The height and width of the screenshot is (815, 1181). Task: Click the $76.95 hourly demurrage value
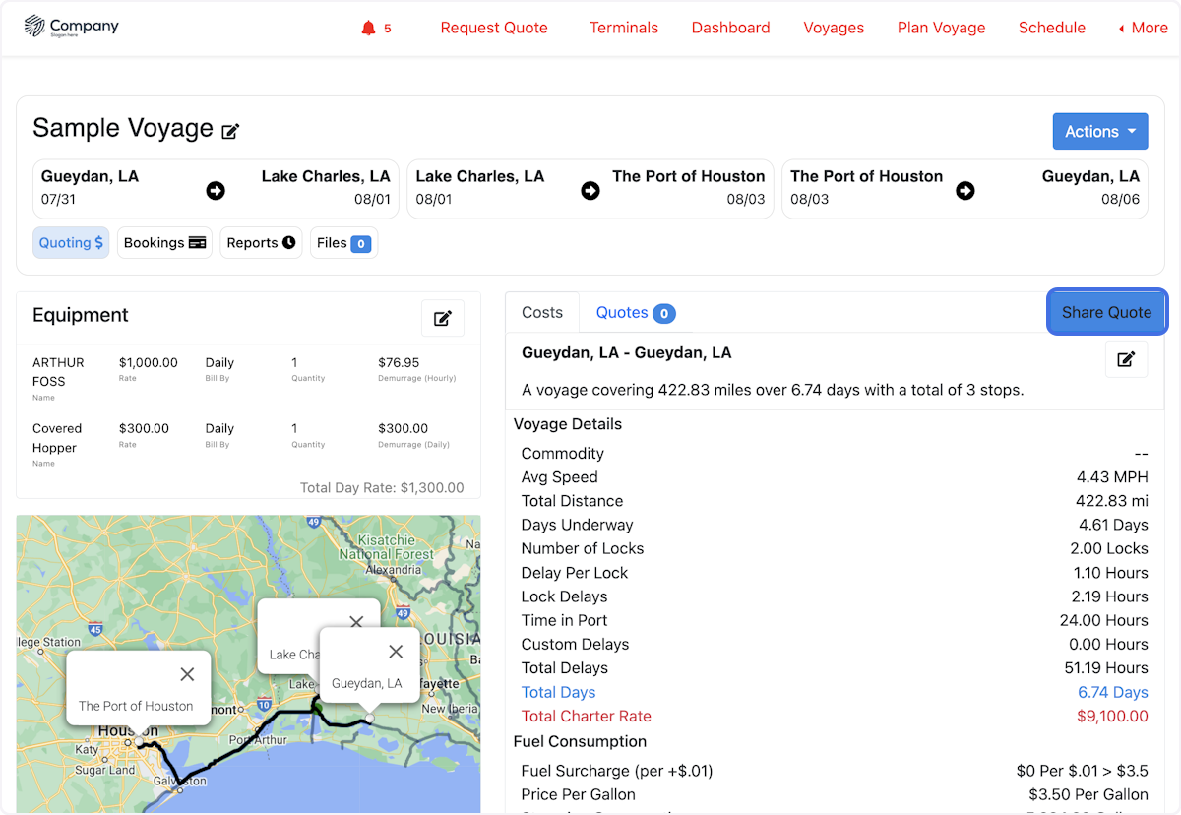[x=399, y=362]
